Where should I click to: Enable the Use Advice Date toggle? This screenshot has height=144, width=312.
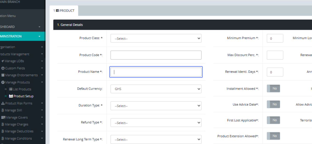coord(273,104)
